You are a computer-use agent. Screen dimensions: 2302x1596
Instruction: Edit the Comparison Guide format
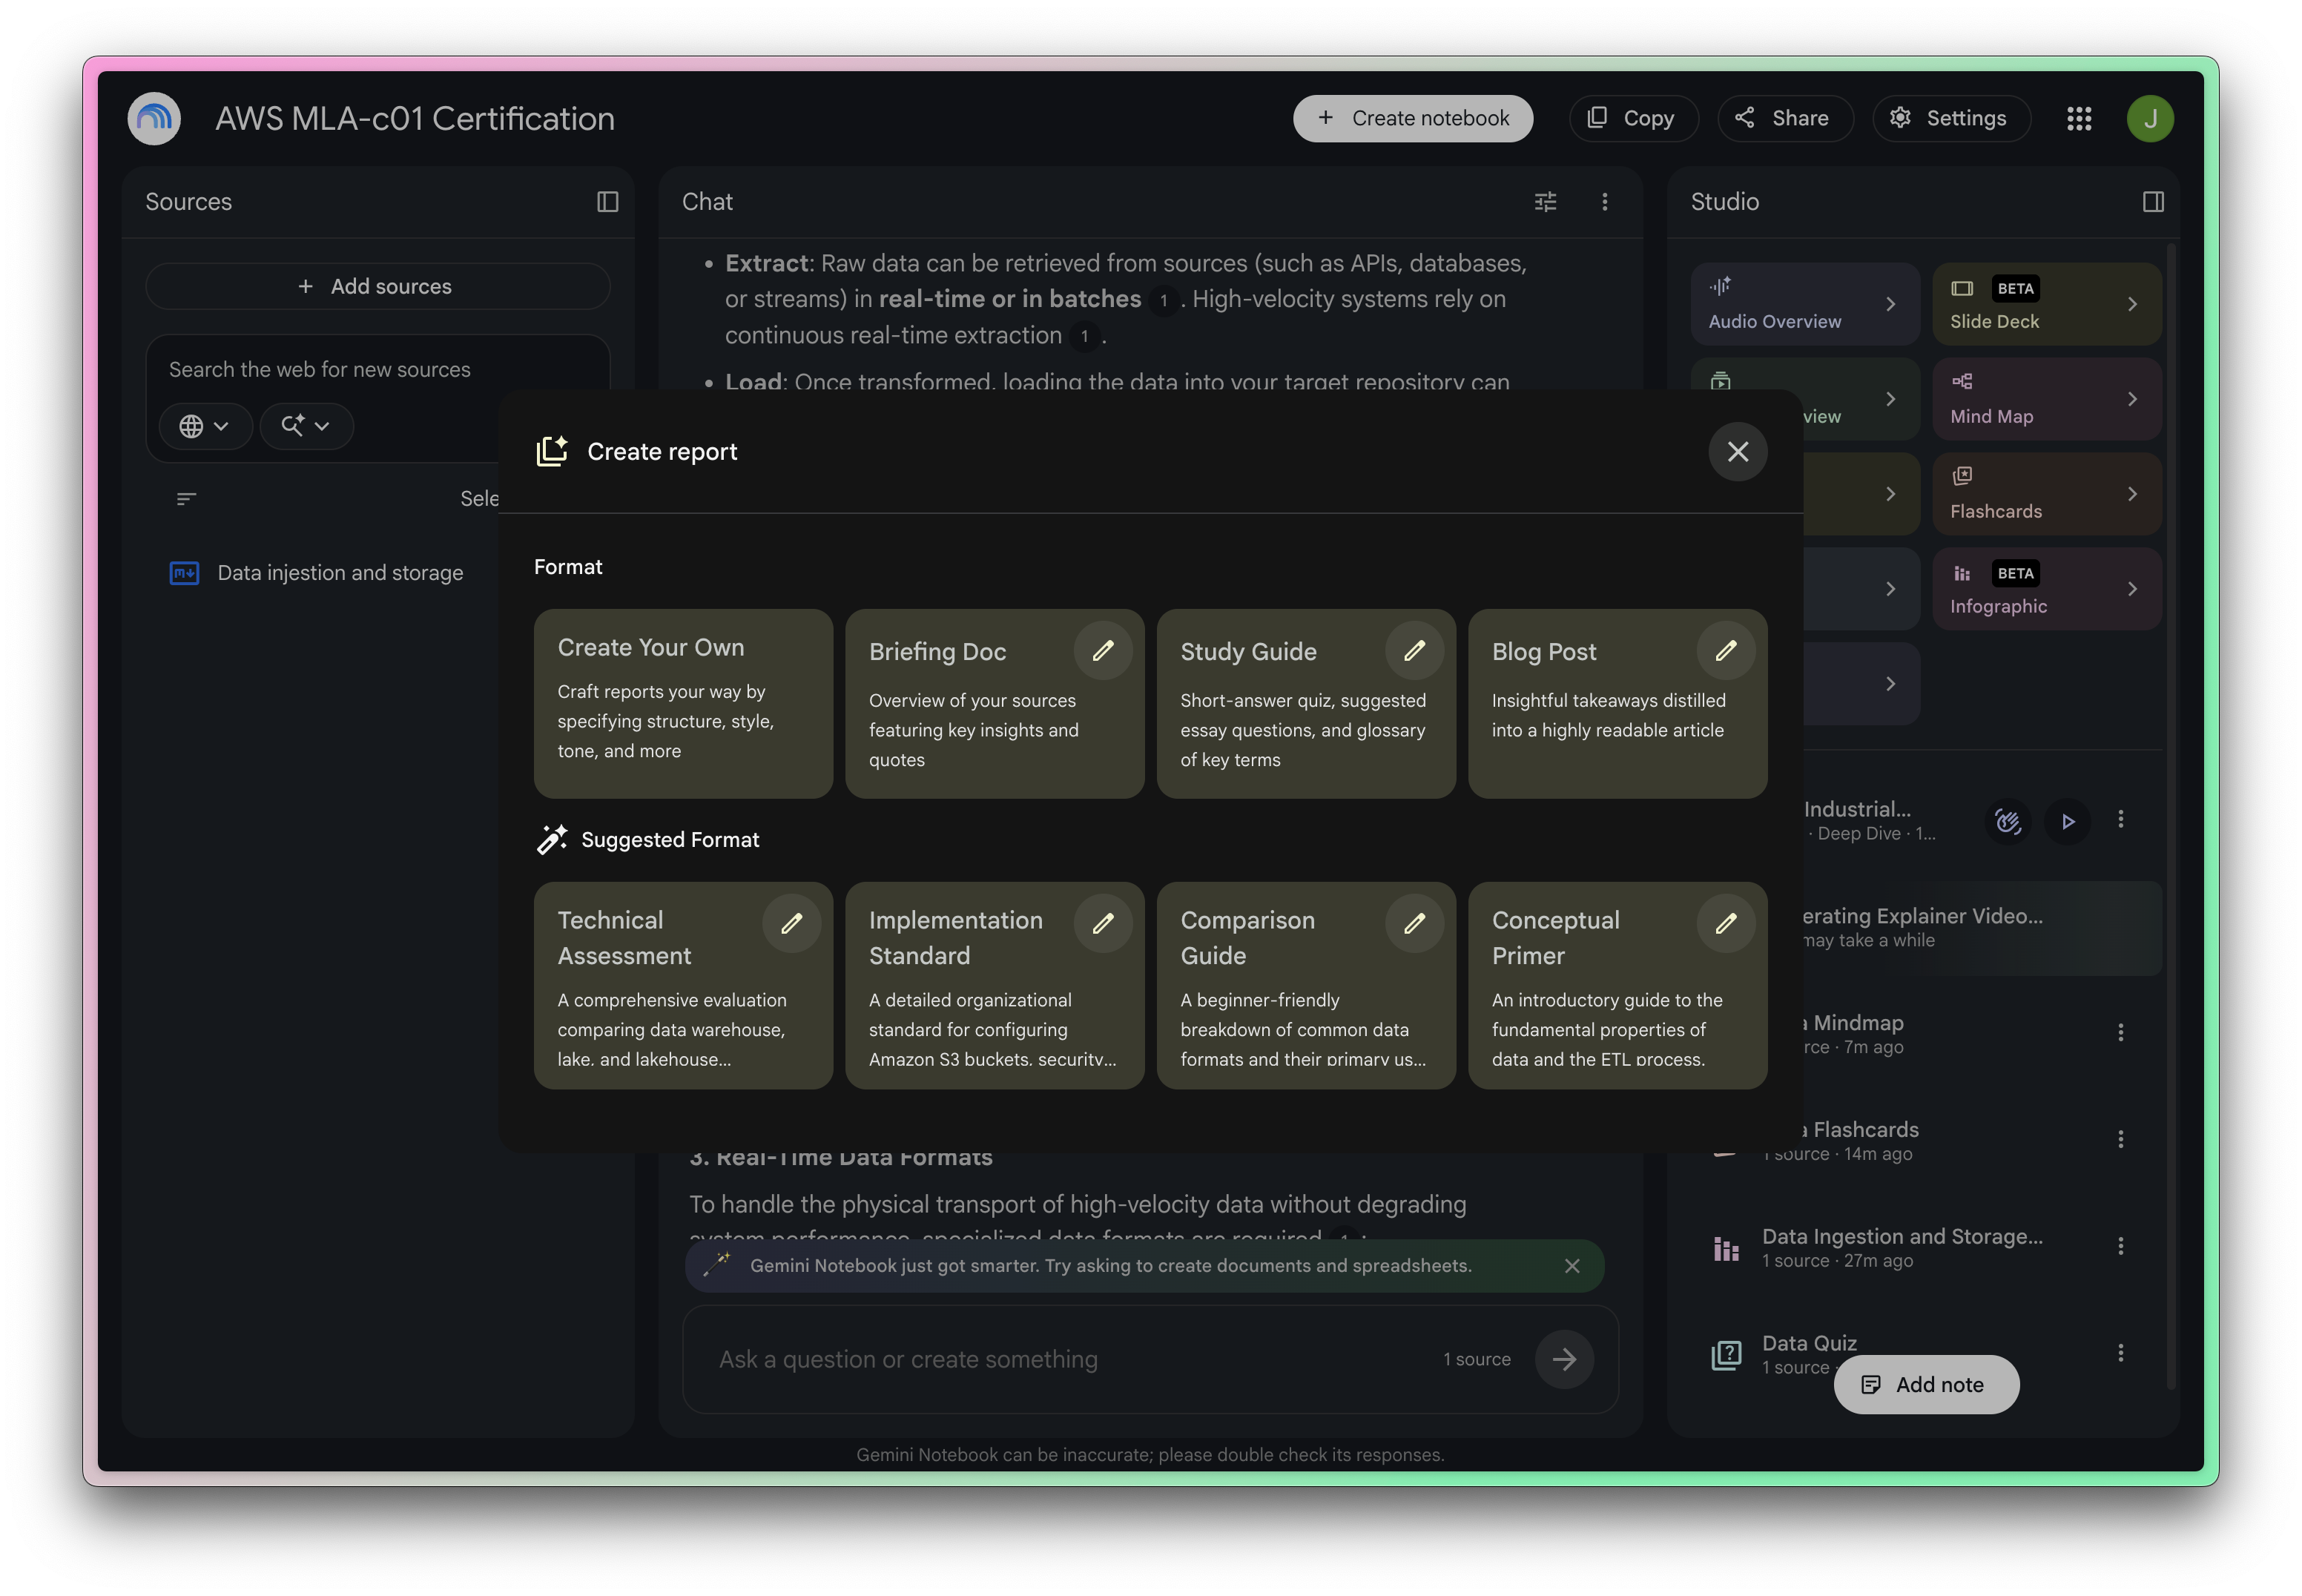(x=1414, y=924)
